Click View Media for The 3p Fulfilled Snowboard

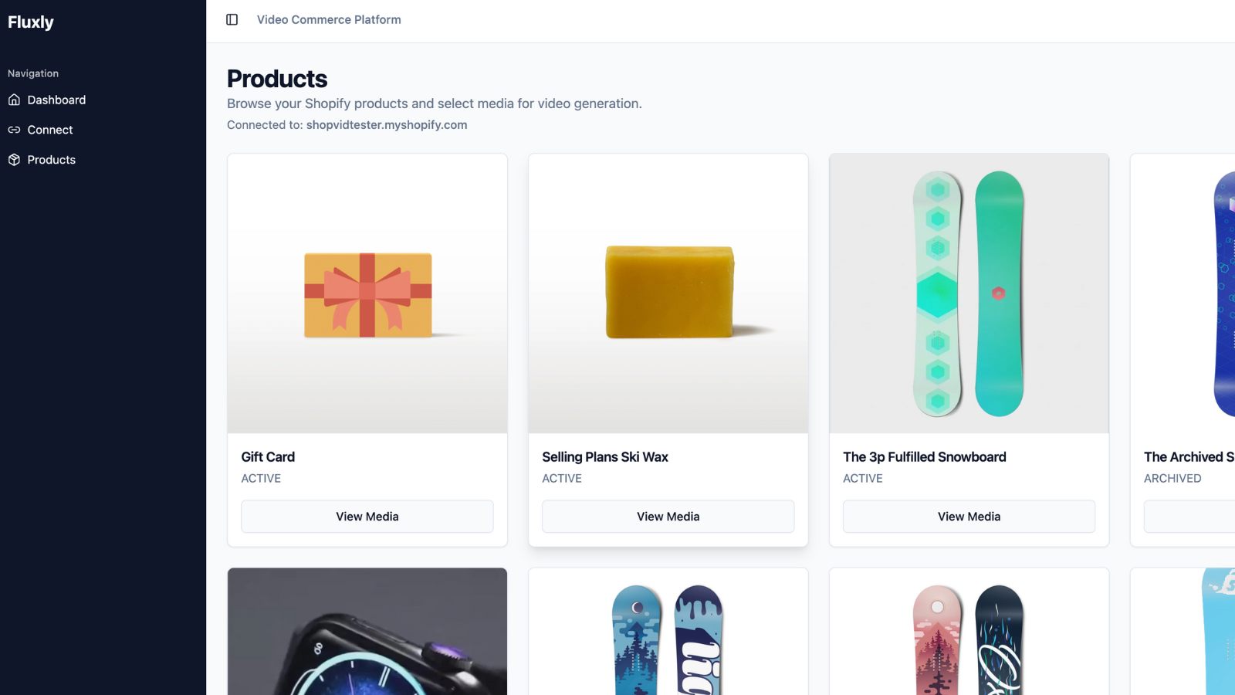point(968,516)
